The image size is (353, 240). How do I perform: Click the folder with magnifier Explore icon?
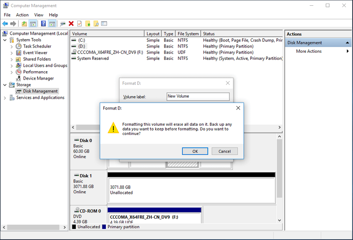(96, 24)
